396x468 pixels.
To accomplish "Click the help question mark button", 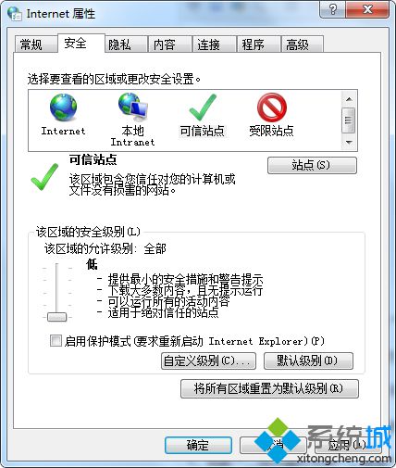I will pyautogui.click(x=333, y=10).
